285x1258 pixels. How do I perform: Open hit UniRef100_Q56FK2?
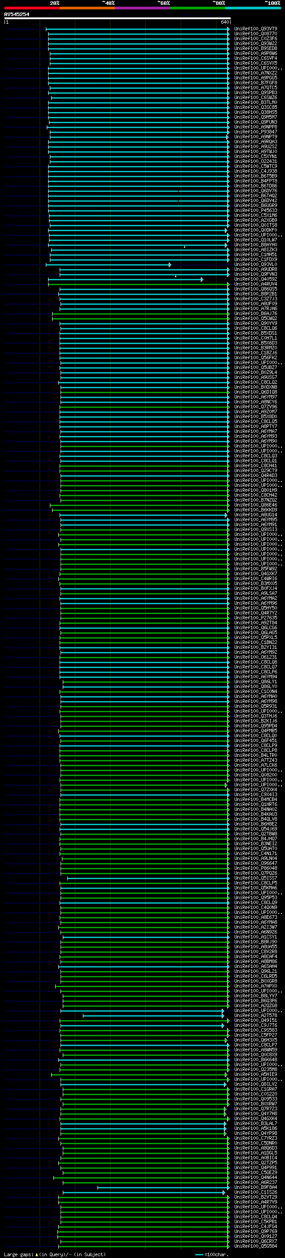pyautogui.click(x=256, y=357)
